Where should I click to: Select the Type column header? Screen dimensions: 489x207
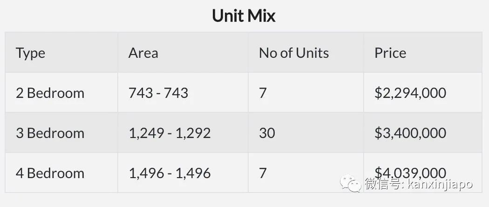click(x=31, y=53)
